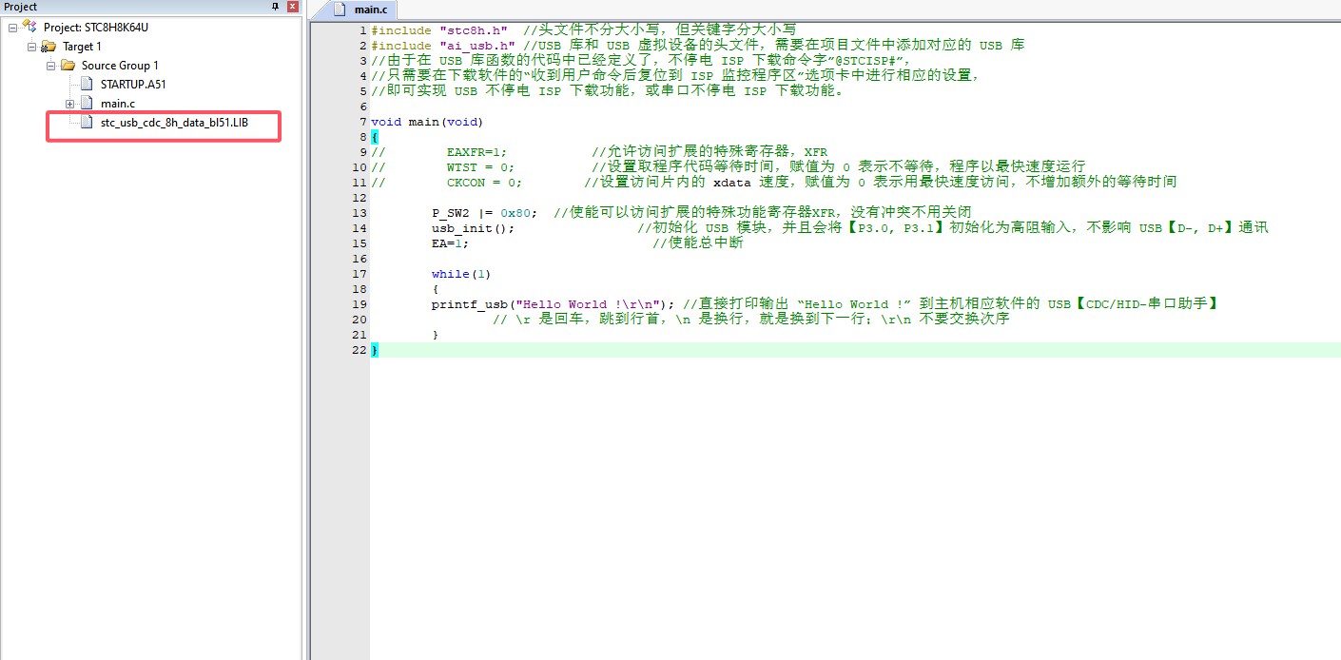Screen dimensions: 1341x660
Task: Click the project icon beside STC8H8K64U
Action: click(x=29, y=27)
